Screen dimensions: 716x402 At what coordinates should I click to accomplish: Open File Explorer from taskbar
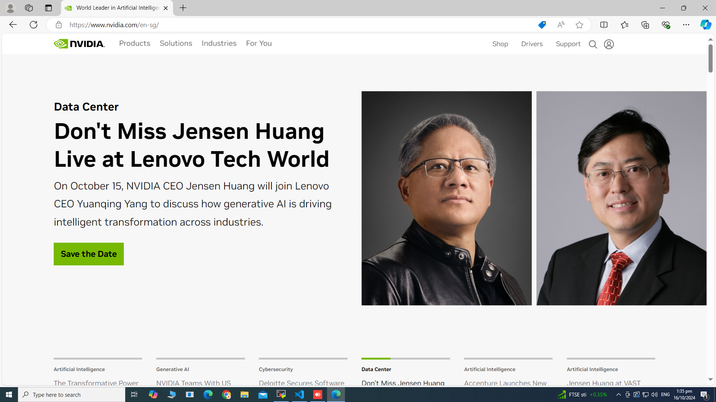244,395
